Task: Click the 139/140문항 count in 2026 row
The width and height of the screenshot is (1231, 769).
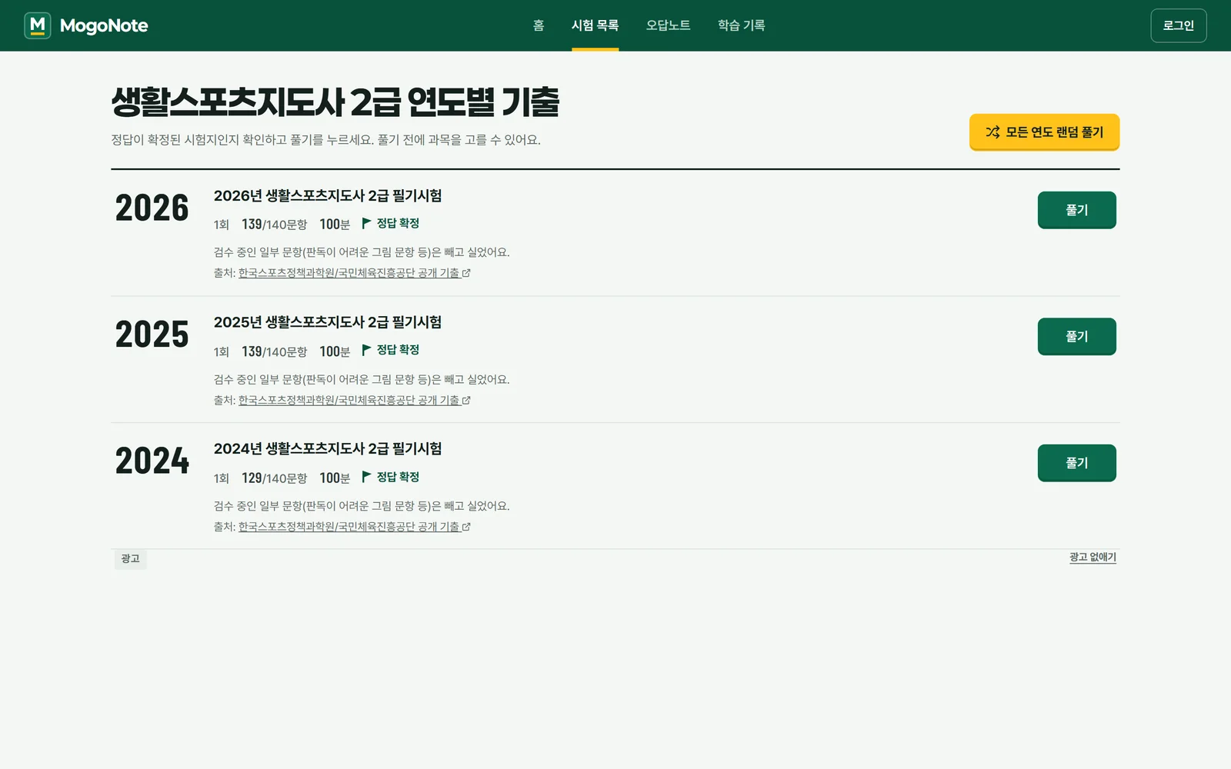Action: tap(274, 225)
